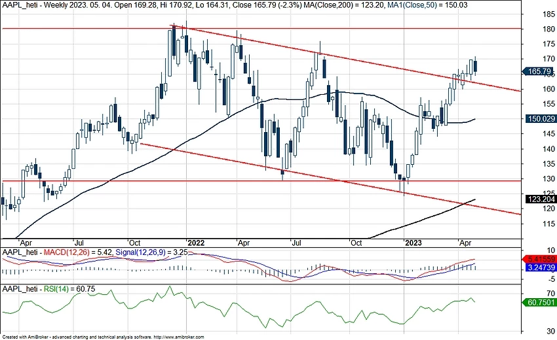Viewport: 557px width, 340px height.
Task: Click the red 5.41559 MACD value tag
Action: coord(539,259)
